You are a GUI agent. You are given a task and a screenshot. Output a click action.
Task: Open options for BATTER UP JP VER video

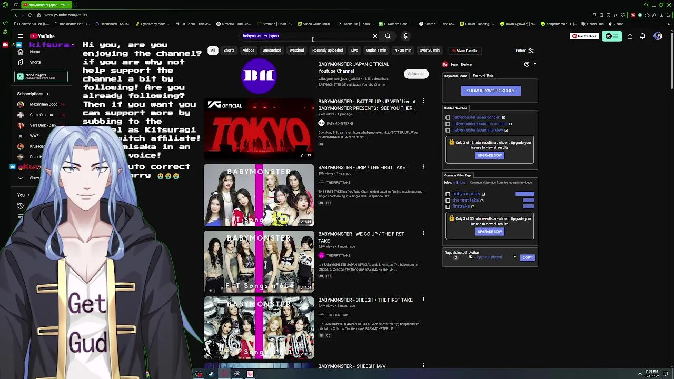[423, 101]
